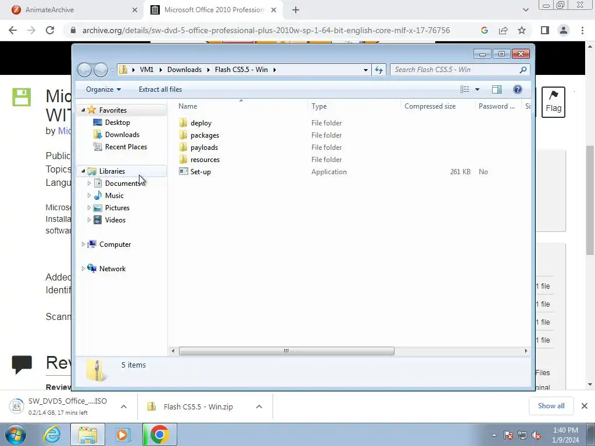The image size is (595, 446).
Task: Select the packages folder icon
Action: pyautogui.click(x=183, y=135)
